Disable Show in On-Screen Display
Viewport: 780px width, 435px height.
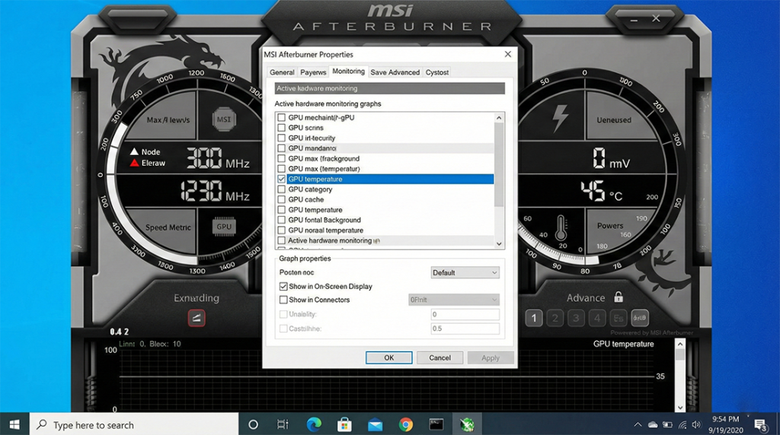click(x=283, y=287)
